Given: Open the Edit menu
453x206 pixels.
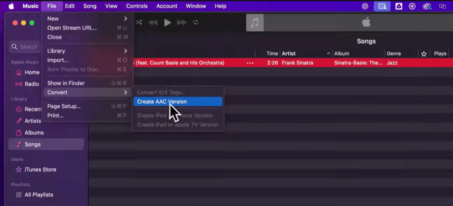Looking at the screenshot, I should tap(69, 6).
